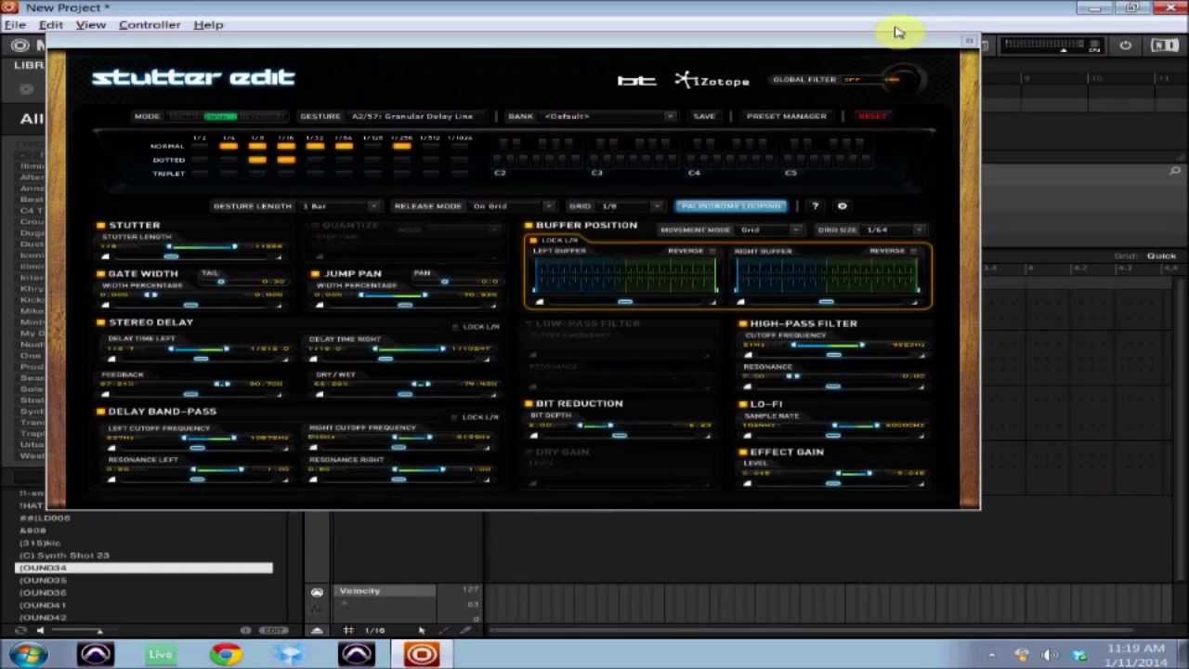The image size is (1189, 669).
Task: Open Ableton Live from the taskbar
Action: point(161,655)
